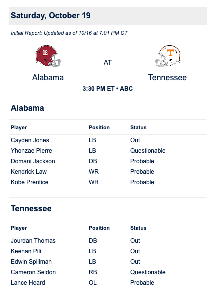The height and width of the screenshot is (296, 217).
Task: Click the Status column header under Alabama
Action: coord(138,127)
